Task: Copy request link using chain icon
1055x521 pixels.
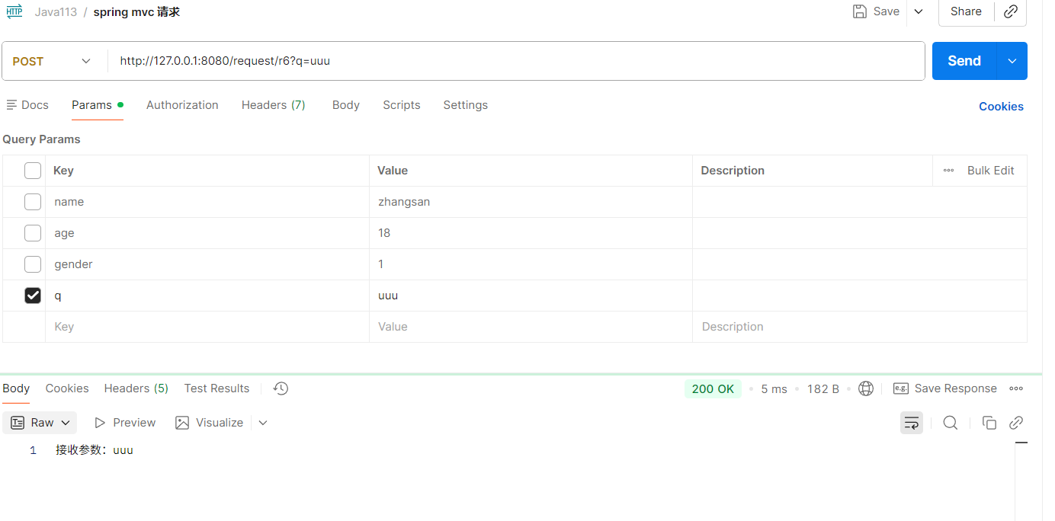Action: tap(1011, 11)
